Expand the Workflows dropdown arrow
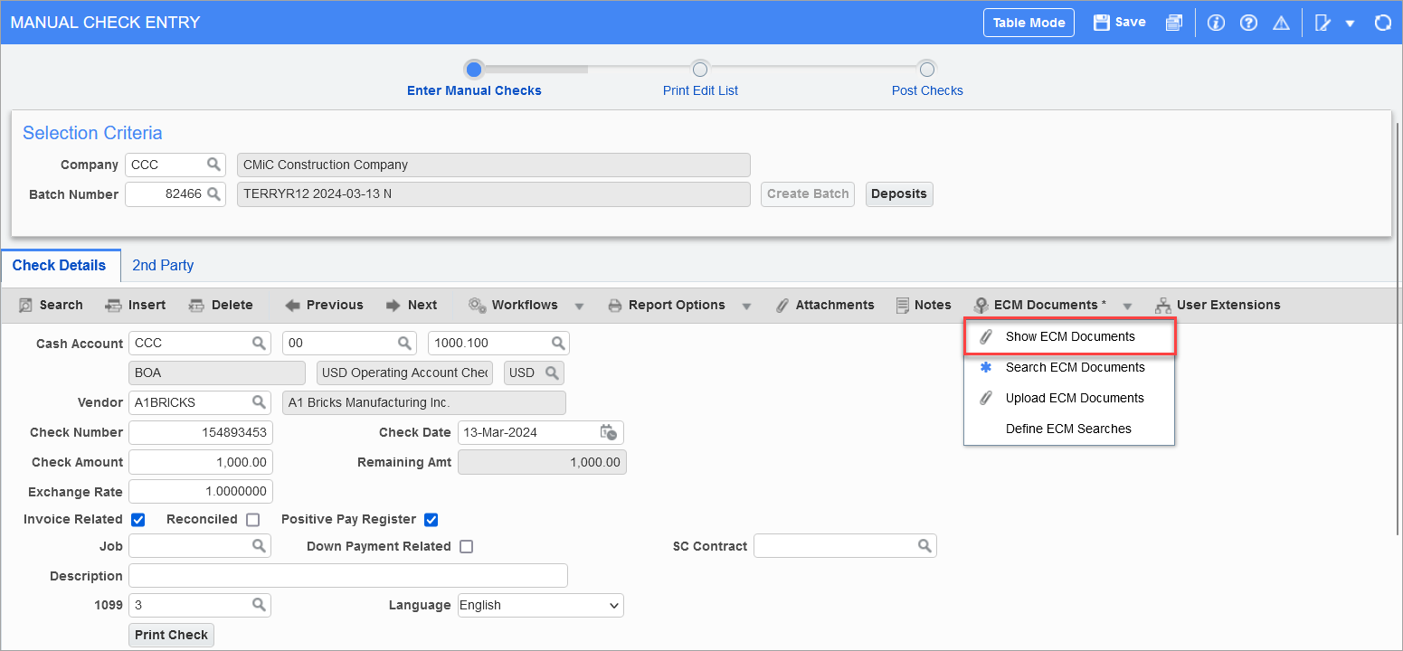 point(580,306)
